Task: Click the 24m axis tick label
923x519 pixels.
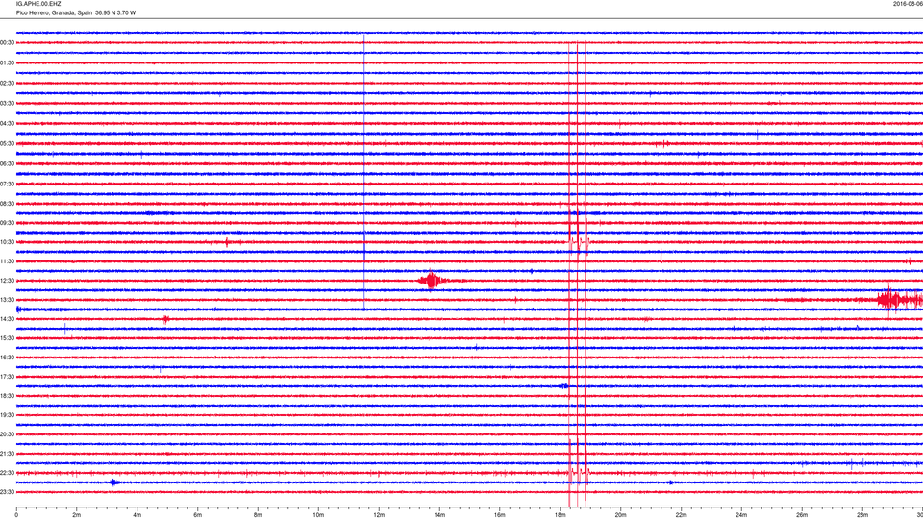Action: (741, 515)
